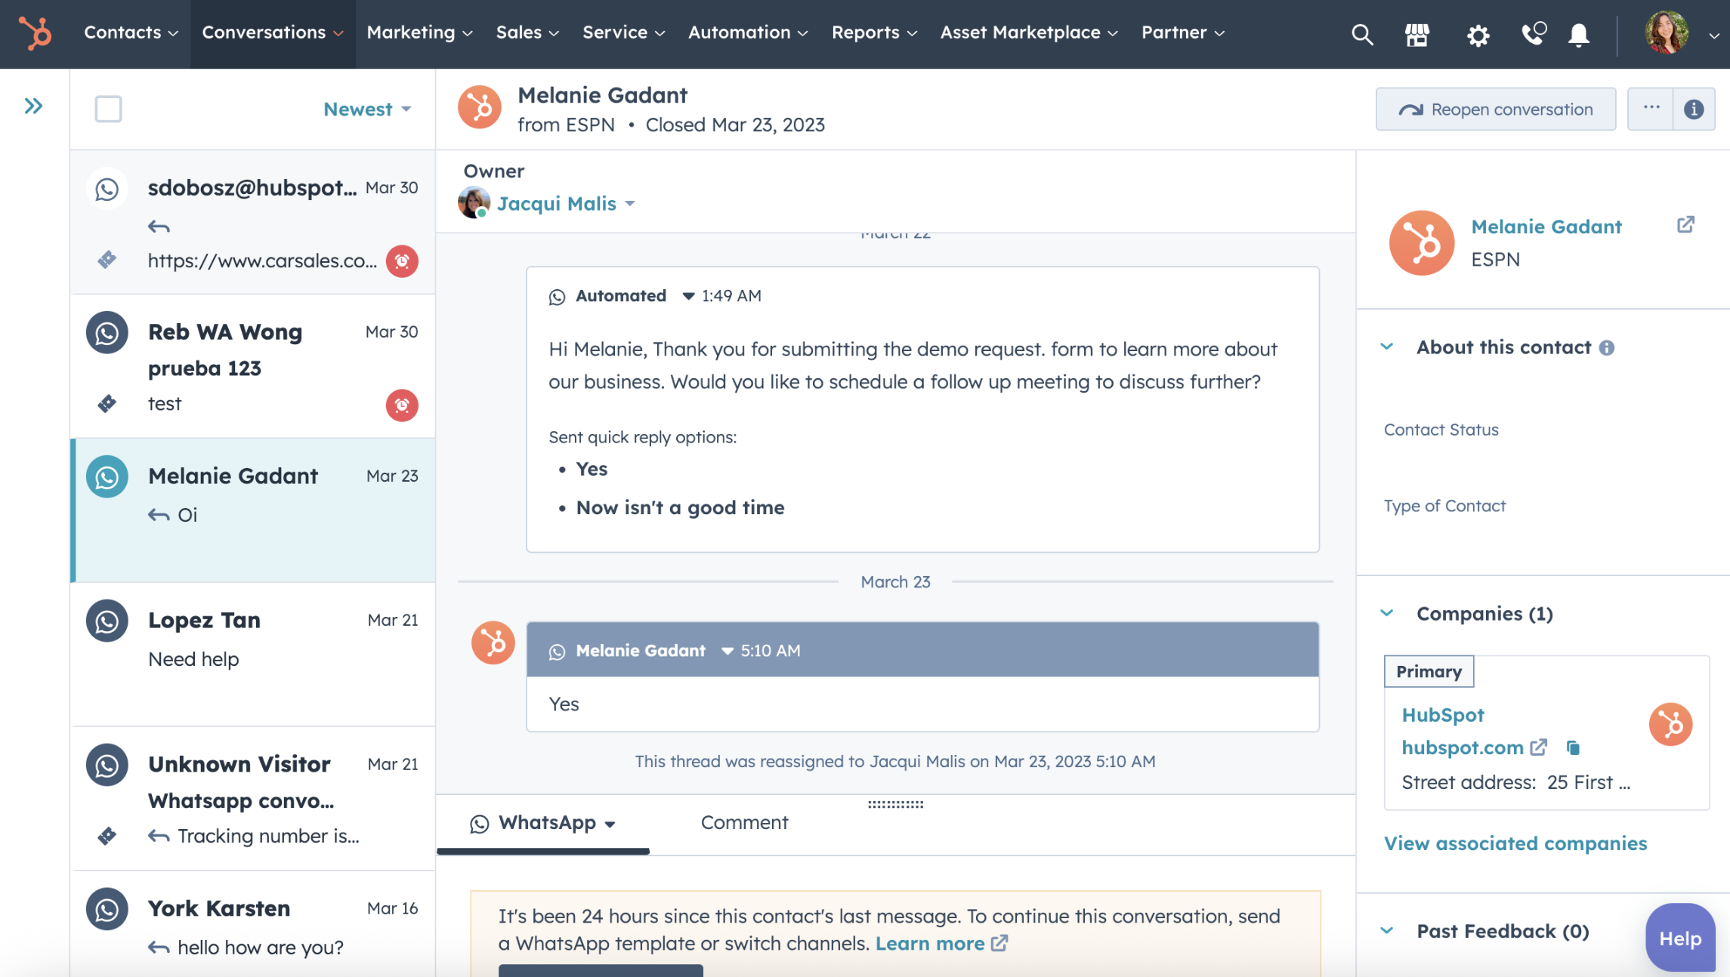Open HubSpot Settings gear icon
Screen dimensions: 1730x977
(1478, 34)
